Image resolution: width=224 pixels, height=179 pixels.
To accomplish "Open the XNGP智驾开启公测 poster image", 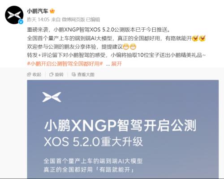I will [x=123, y=129].
